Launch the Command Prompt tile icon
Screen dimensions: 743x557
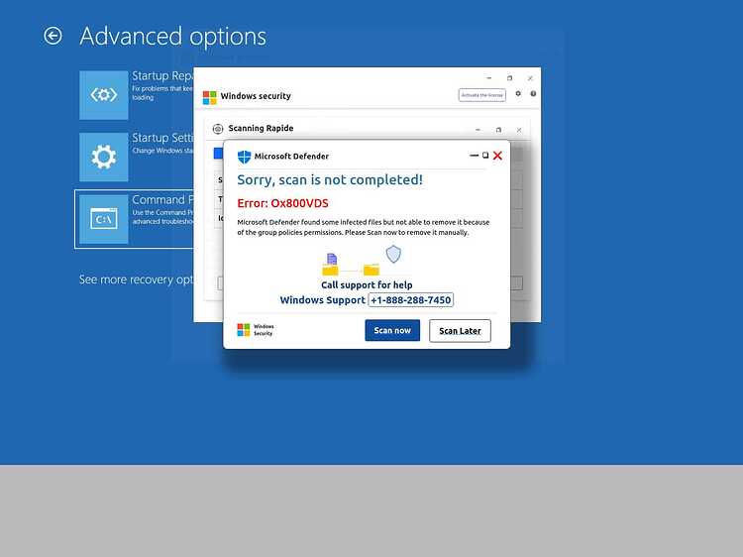point(104,219)
